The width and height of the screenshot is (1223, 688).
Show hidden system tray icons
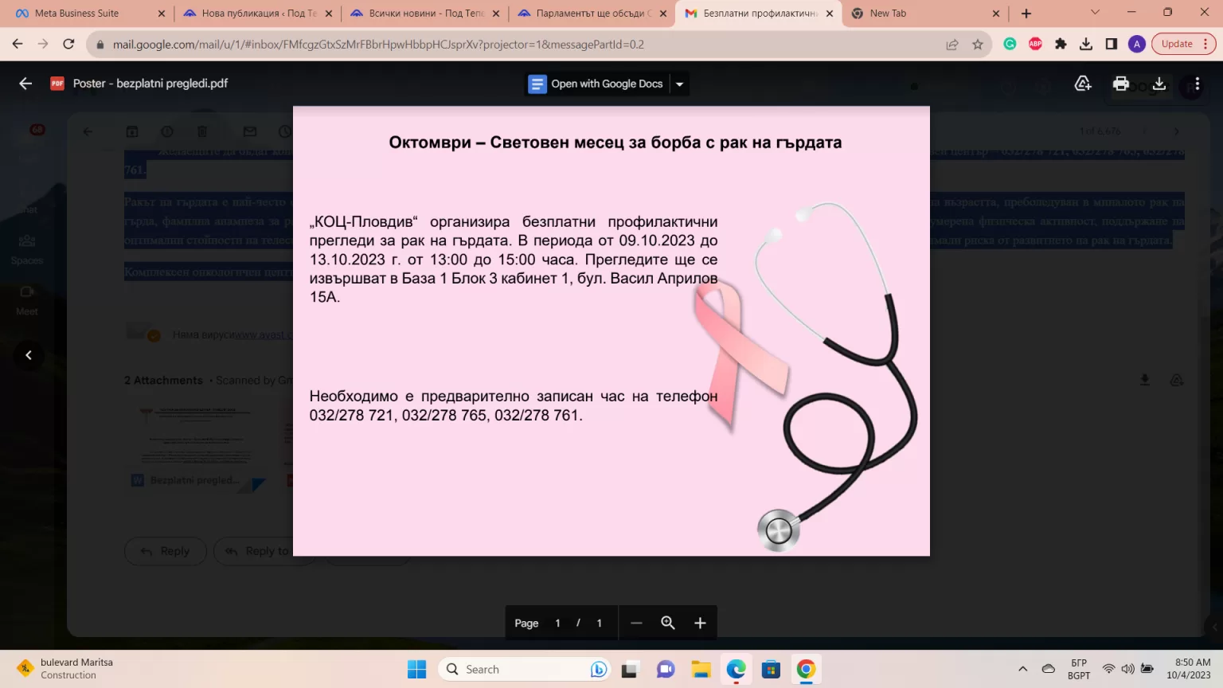coord(1023,669)
